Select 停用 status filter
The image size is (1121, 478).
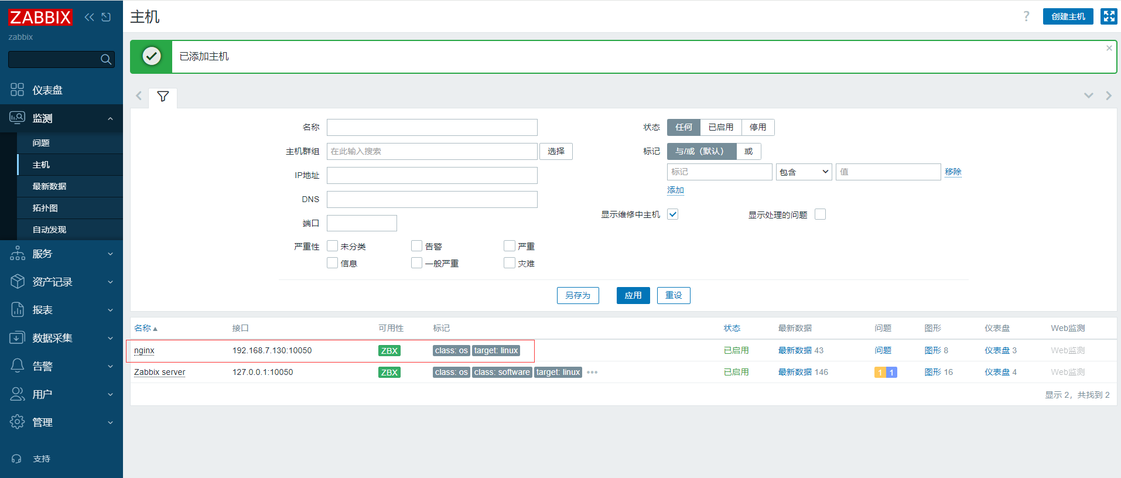(x=758, y=127)
